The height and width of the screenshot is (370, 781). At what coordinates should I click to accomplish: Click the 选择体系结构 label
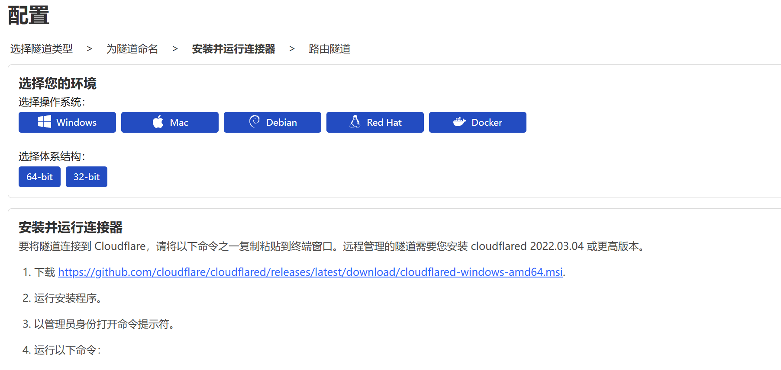(52, 156)
